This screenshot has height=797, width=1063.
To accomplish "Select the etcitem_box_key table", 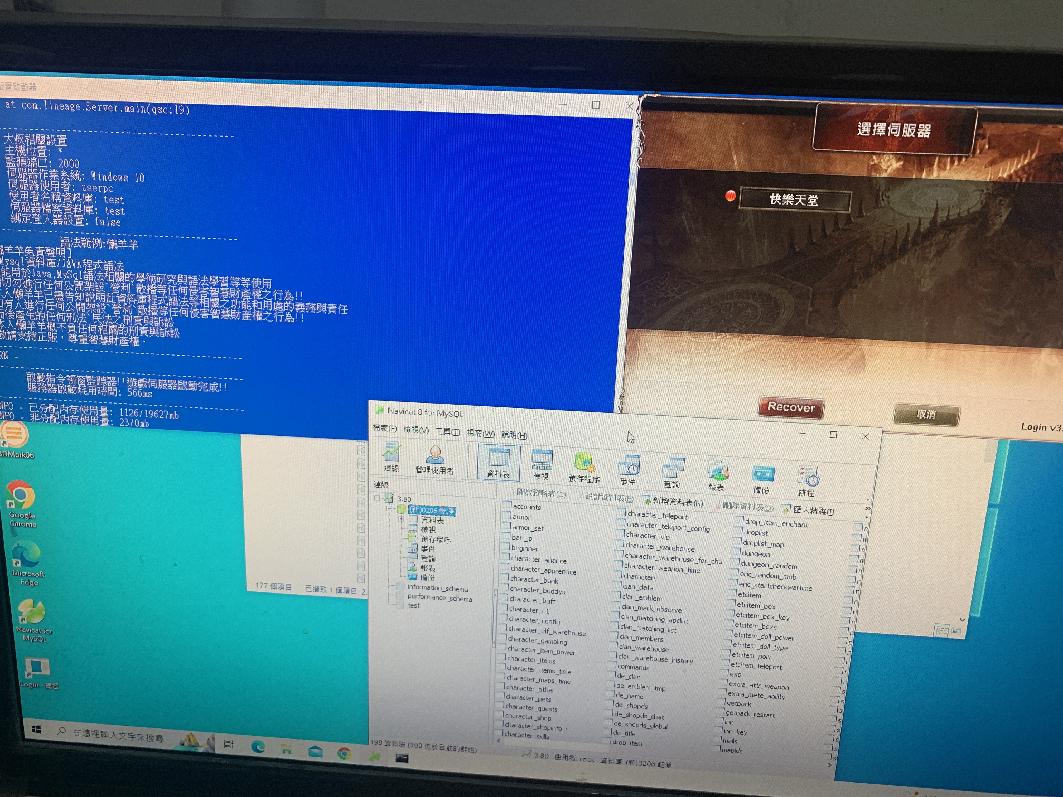I will [762, 616].
